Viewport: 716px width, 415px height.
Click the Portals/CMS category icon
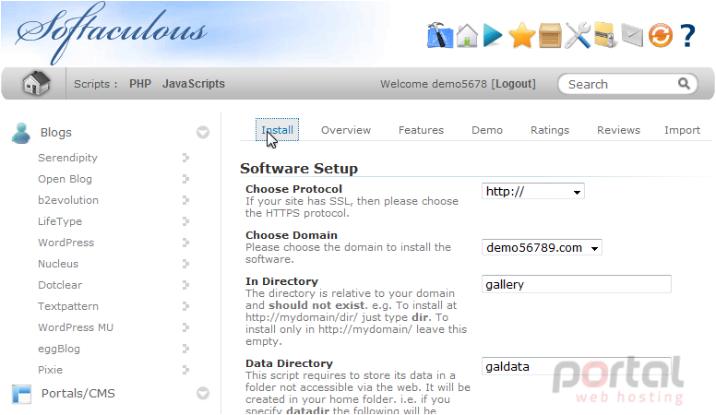pyautogui.click(x=21, y=394)
